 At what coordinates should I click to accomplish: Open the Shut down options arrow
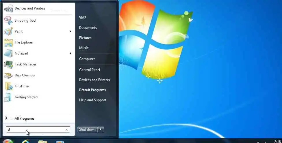[101, 129]
